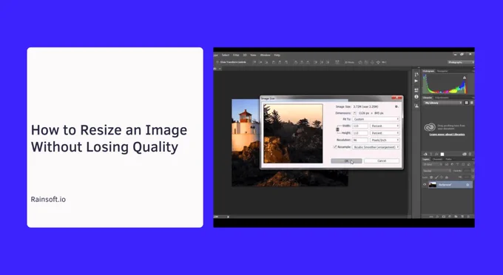The height and width of the screenshot is (275, 503).
Task: Open the Normal blend mode dropdown
Action: (x=436, y=171)
